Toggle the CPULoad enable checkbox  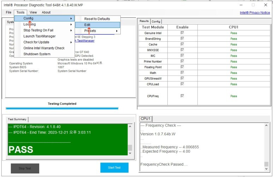pos(182,84)
